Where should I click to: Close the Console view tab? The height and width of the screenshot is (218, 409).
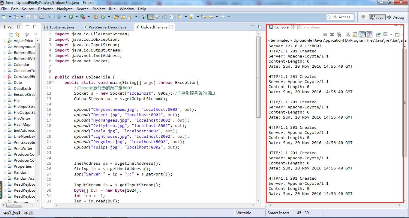pos(292,27)
